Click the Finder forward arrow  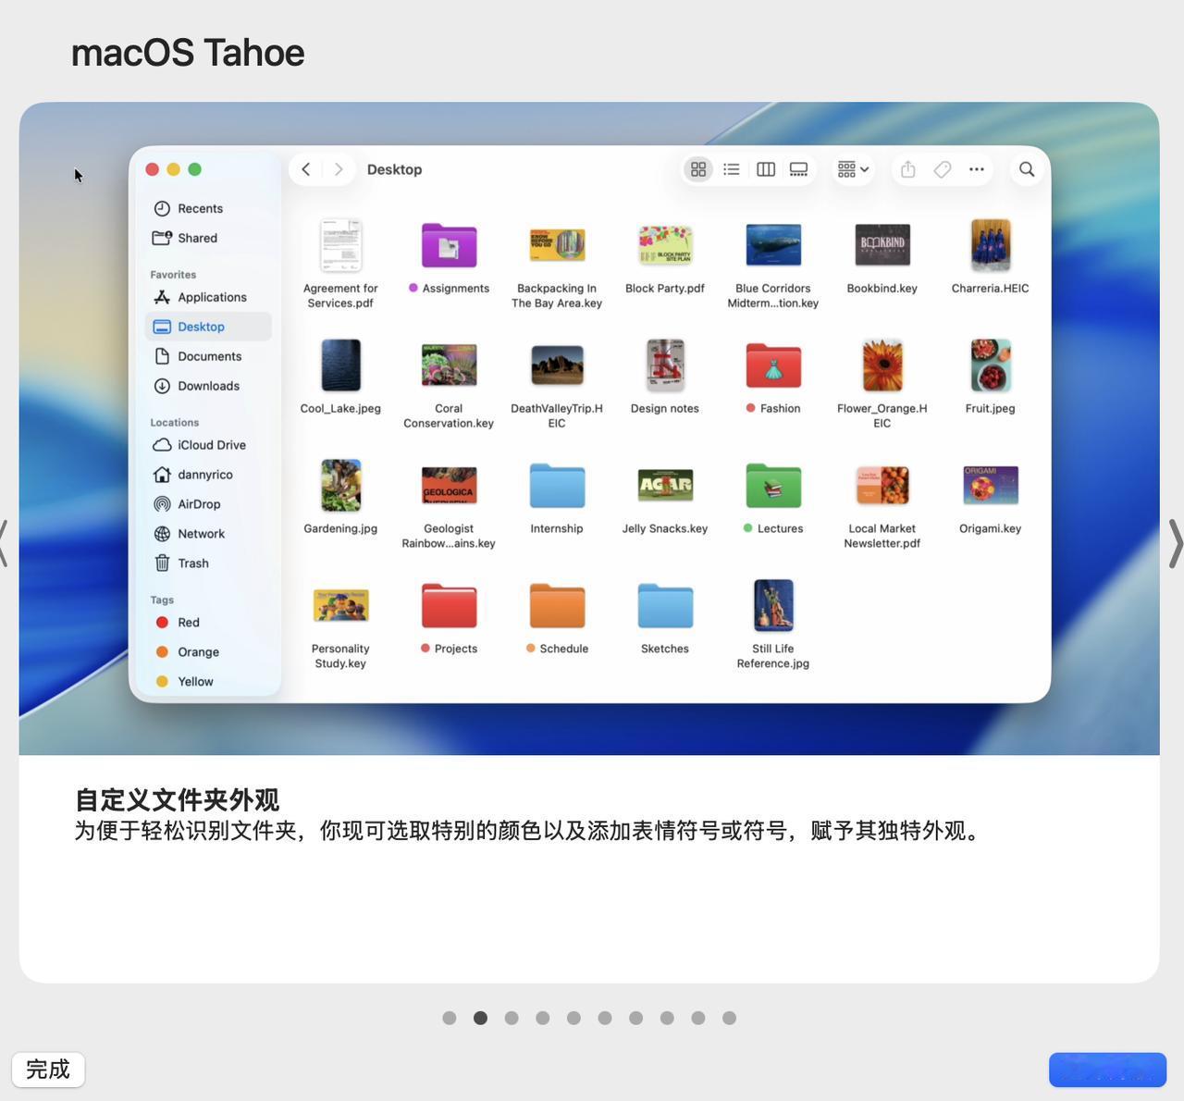339,169
